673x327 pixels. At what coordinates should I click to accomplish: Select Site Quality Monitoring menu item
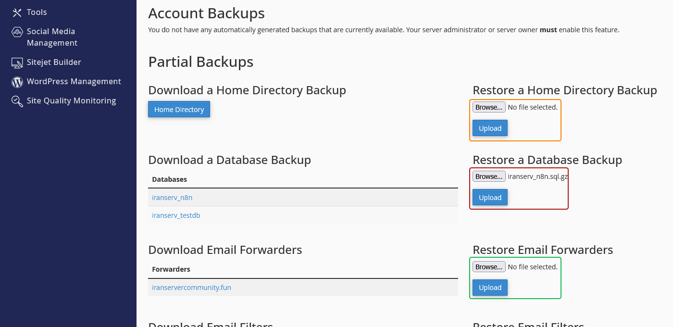pos(71,101)
